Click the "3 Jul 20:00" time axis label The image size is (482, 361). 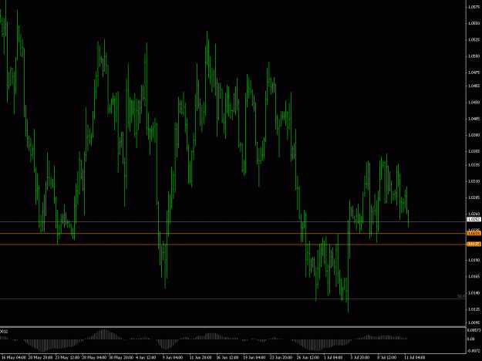point(360,358)
